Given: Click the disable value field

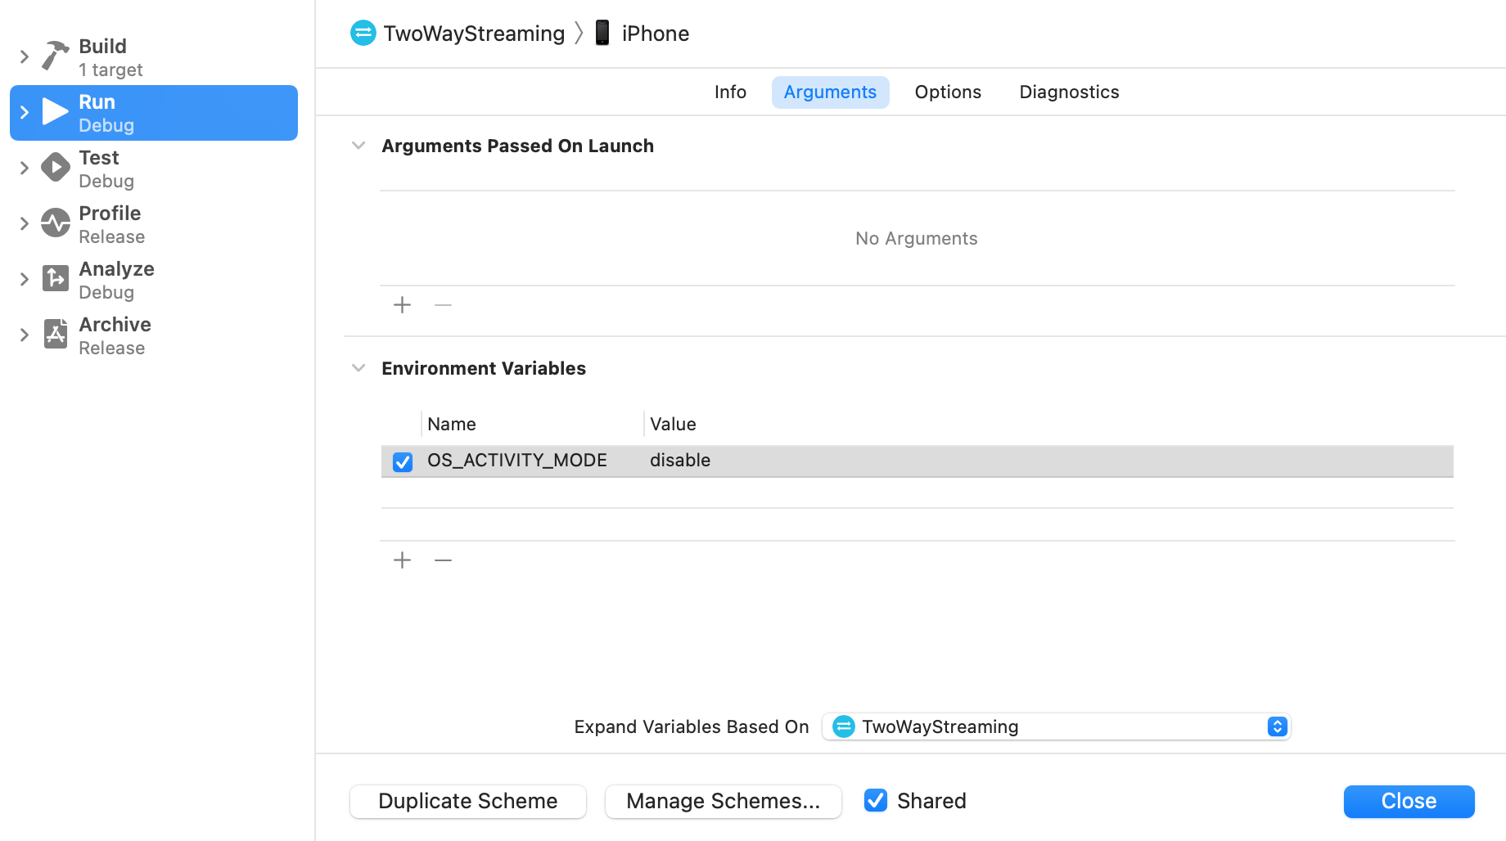Looking at the screenshot, I should (680, 461).
